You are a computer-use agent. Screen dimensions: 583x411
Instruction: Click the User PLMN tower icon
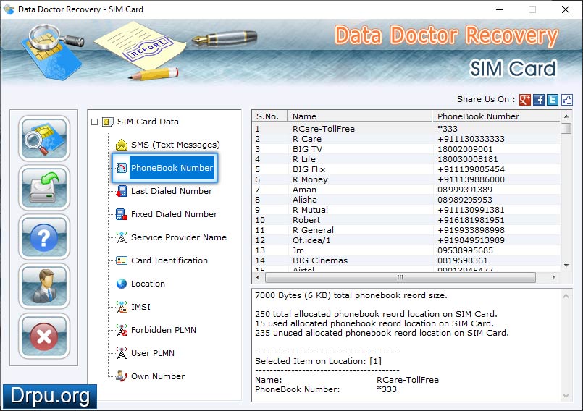122,353
